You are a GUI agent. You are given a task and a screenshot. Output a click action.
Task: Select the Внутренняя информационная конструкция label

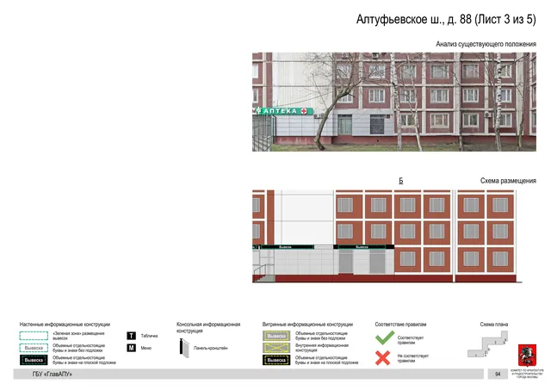coord(322,348)
